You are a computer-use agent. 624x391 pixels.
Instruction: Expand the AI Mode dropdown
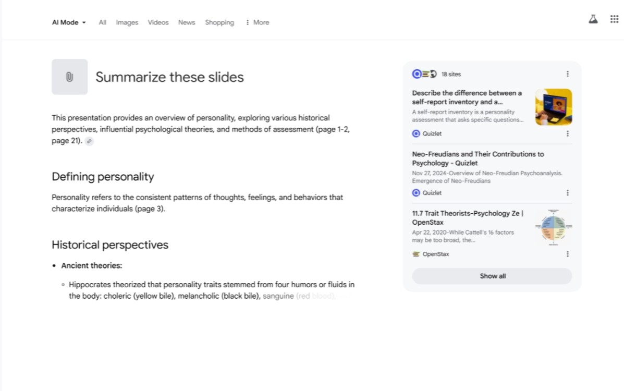pos(68,22)
